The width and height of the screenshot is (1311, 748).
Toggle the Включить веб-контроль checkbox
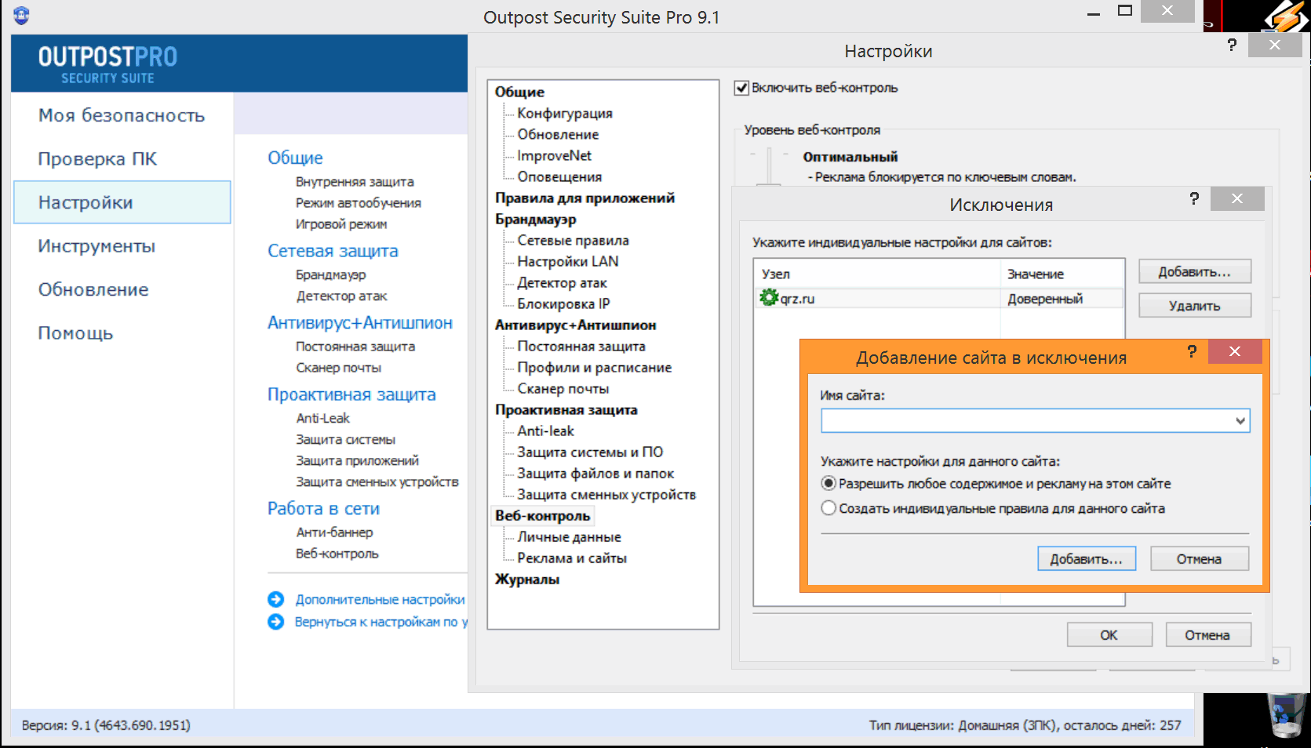coord(741,88)
